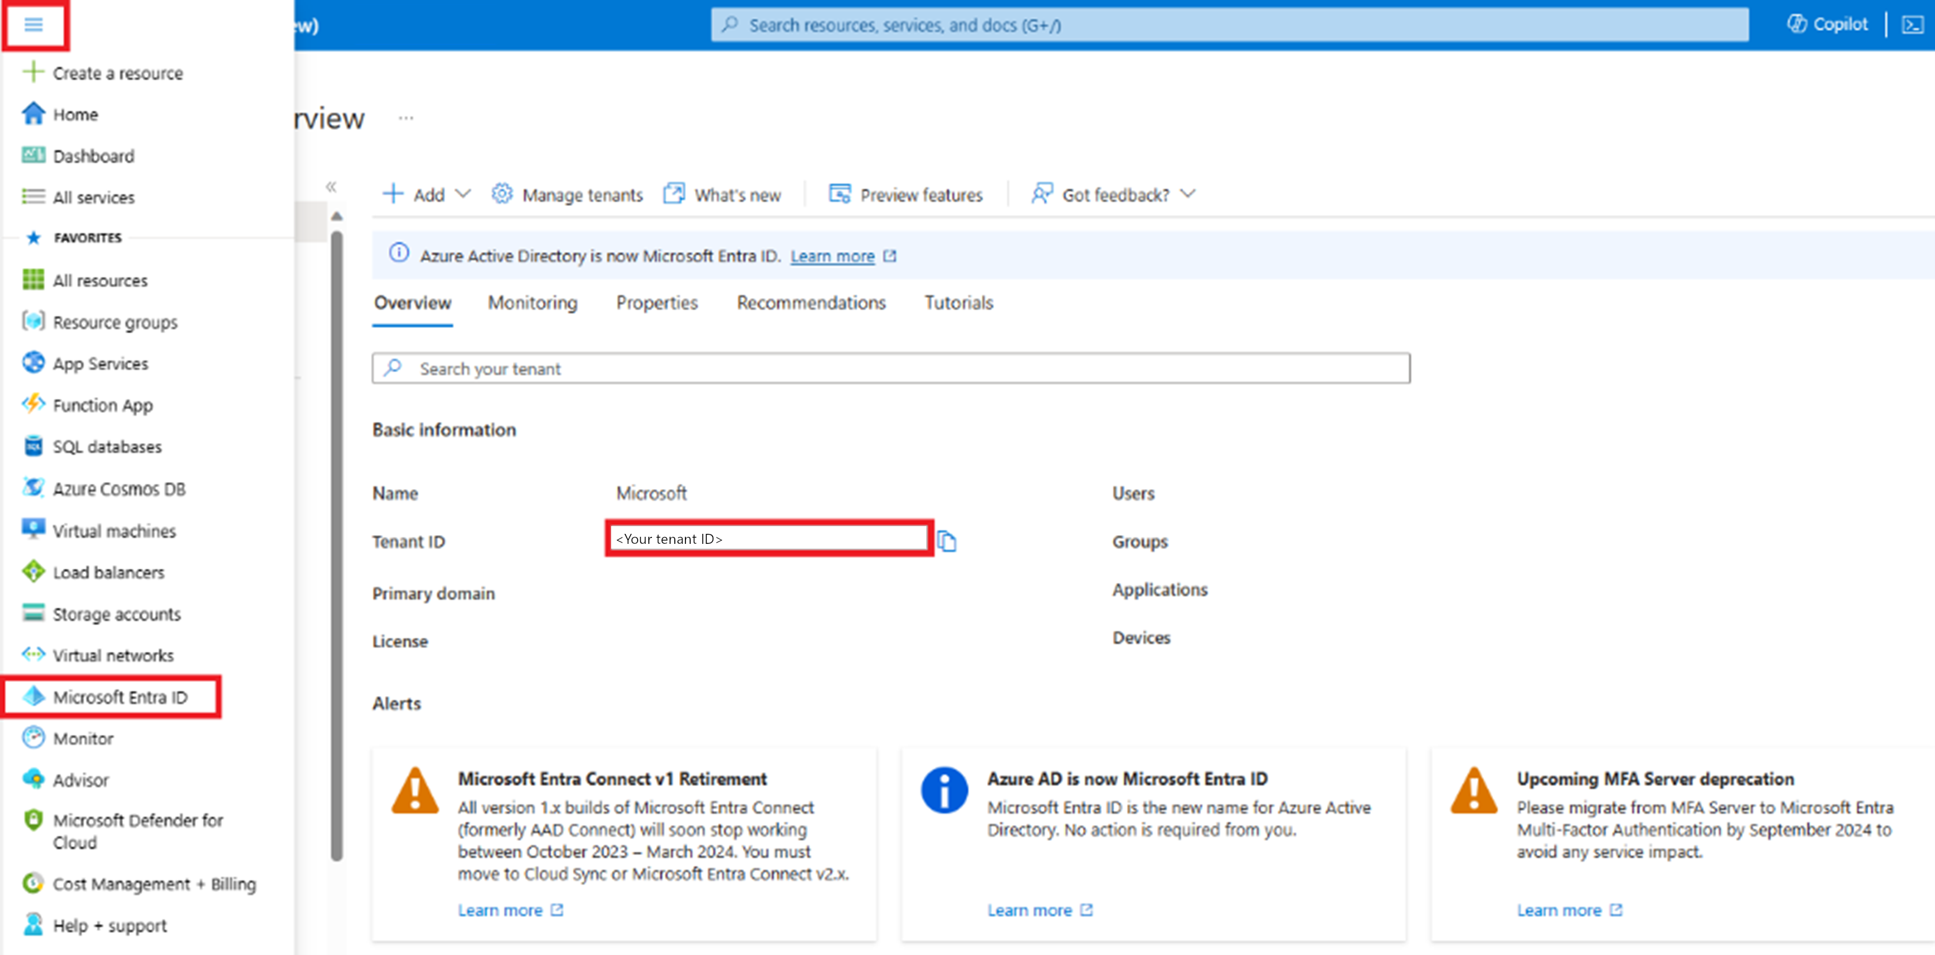
Task: Select Cost Management + Billing icon
Action: (x=33, y=883)
